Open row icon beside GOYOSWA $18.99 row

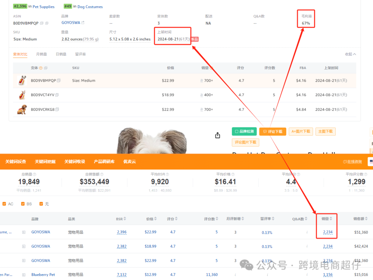pos(24,246)
